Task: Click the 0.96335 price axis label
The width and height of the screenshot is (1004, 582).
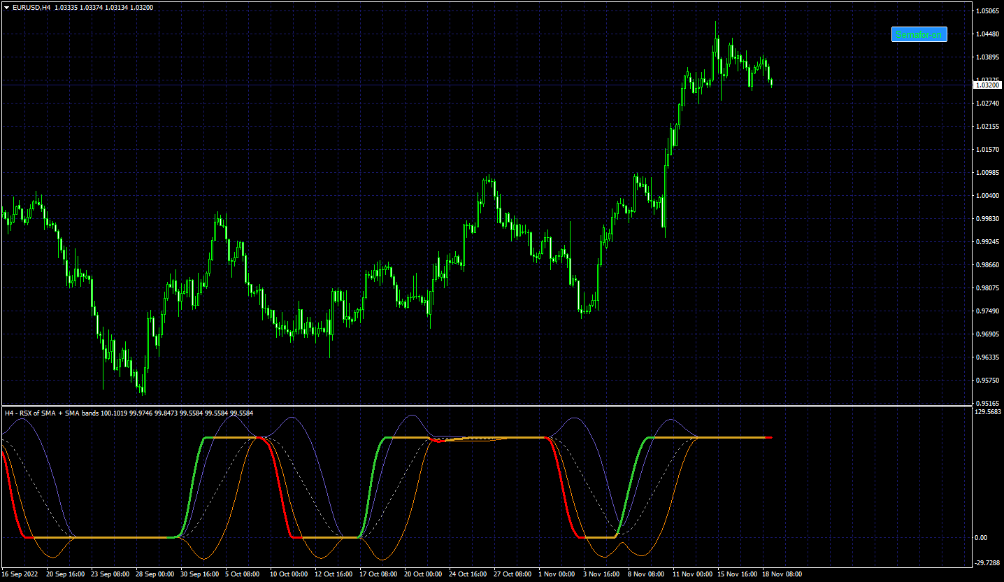Action: click(987, 357)
